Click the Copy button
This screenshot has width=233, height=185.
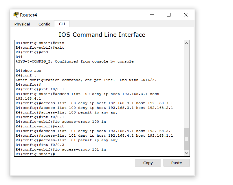pos(148,163)
